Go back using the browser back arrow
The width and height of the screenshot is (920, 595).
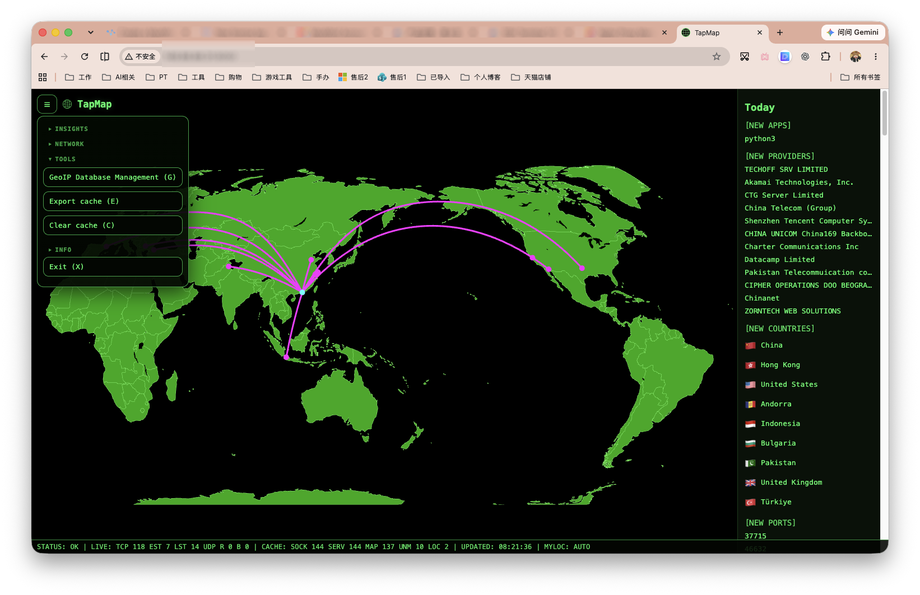44,57
